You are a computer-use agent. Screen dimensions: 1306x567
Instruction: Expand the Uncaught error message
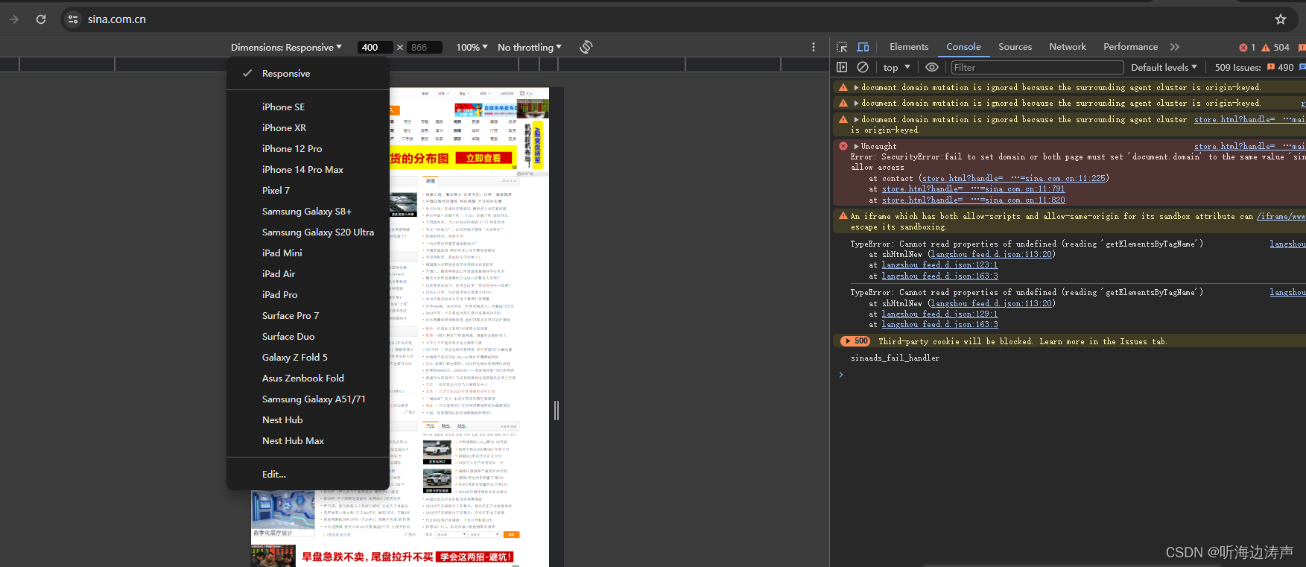tap(856, 147)
